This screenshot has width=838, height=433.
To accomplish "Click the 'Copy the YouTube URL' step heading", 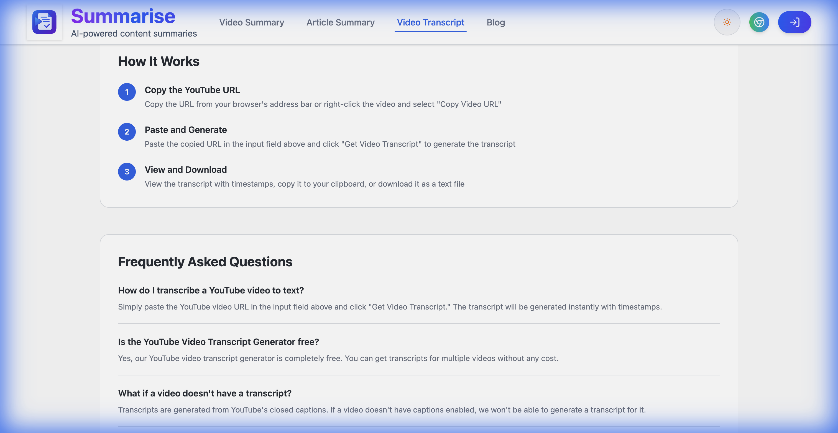I will click(x=192, y=90).
